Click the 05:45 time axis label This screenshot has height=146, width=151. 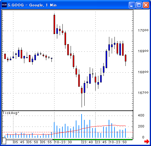[19, 142]
